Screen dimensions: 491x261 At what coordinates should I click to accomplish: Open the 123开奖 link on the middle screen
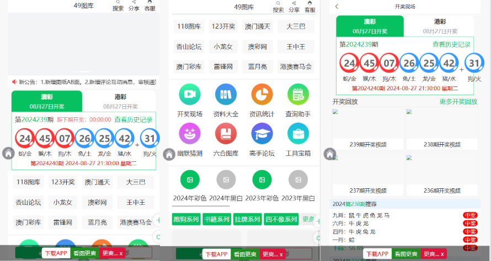pos(223,26)
